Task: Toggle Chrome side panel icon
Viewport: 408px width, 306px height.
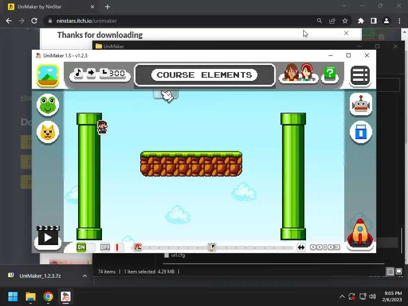Action: point(374,21)
